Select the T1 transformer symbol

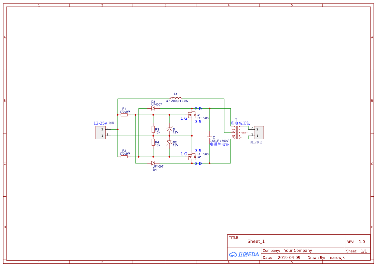click(x=237, y=133)
